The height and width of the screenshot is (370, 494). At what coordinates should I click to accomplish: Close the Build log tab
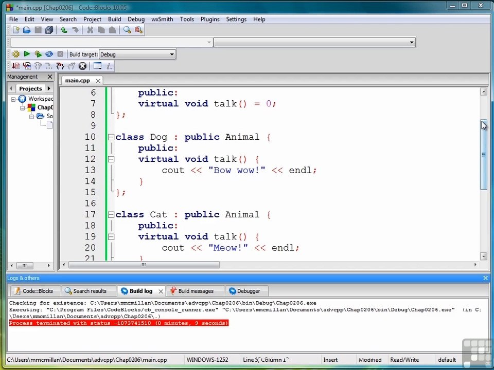click(x=161, y=291)
